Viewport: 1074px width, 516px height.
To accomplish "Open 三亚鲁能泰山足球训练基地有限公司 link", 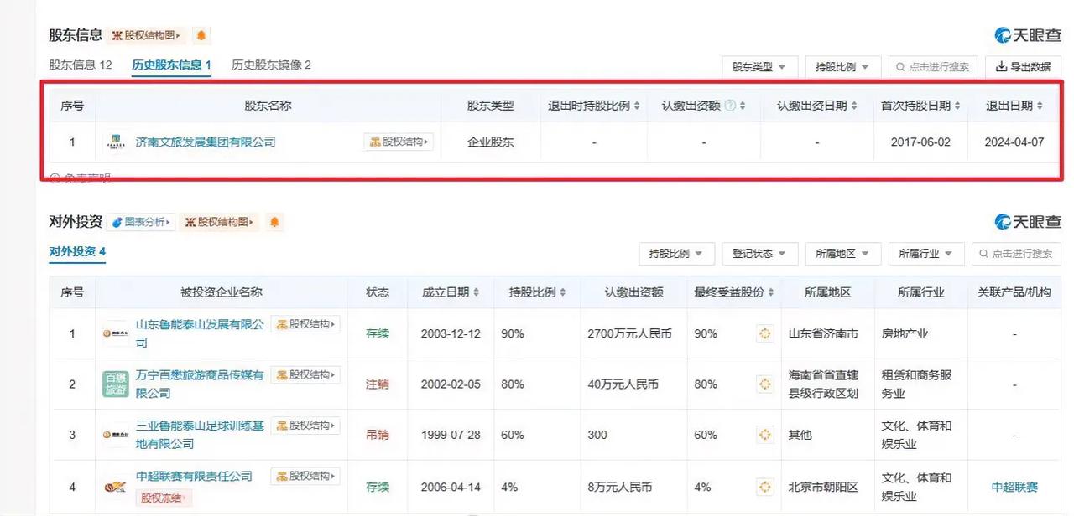I will tap(200, 435).
